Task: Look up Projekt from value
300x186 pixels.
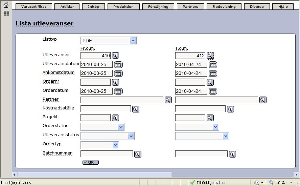Action: [115, 118]
